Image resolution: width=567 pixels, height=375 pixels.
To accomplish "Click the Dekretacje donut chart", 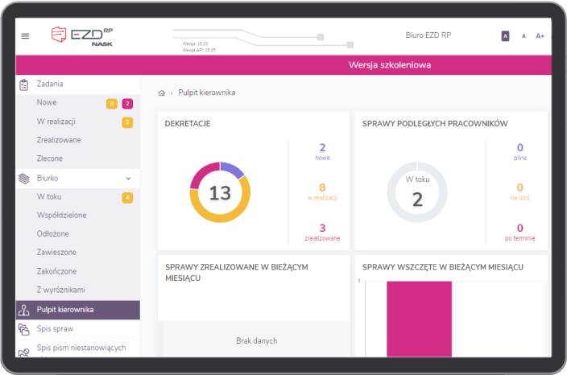I will (220, 192).
